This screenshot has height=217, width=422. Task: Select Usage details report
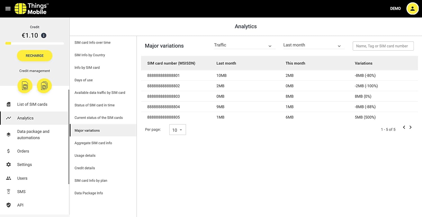(85, 155)
